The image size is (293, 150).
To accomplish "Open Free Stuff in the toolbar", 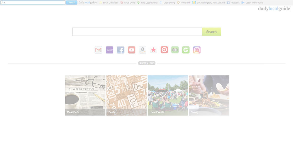I will [183, 3].
